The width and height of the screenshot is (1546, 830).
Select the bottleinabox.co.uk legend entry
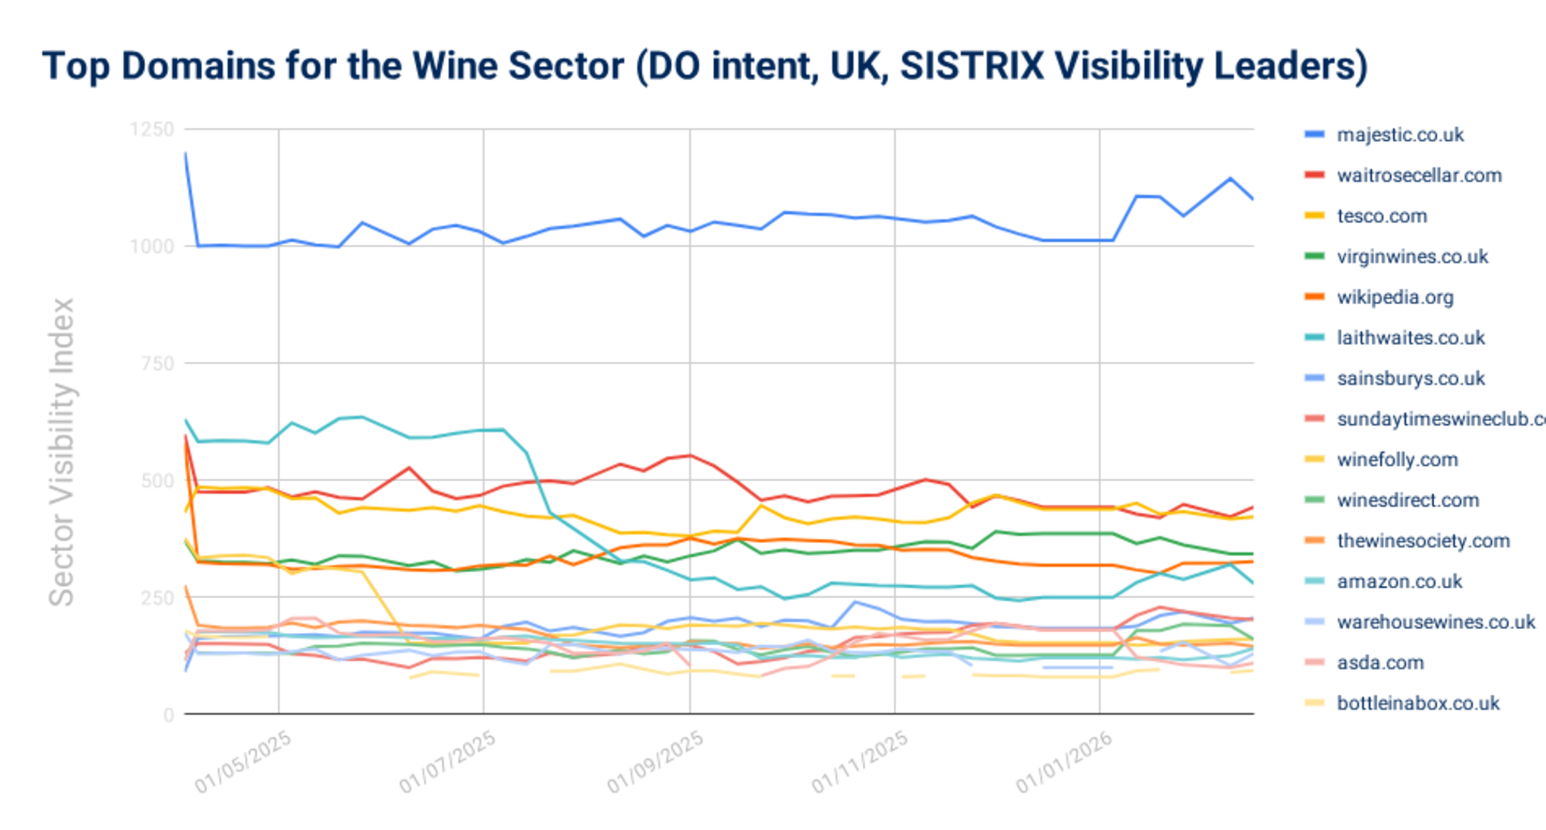pos(1418,703)
